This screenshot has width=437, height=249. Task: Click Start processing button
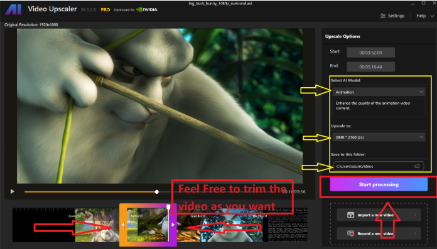[379, 184]
